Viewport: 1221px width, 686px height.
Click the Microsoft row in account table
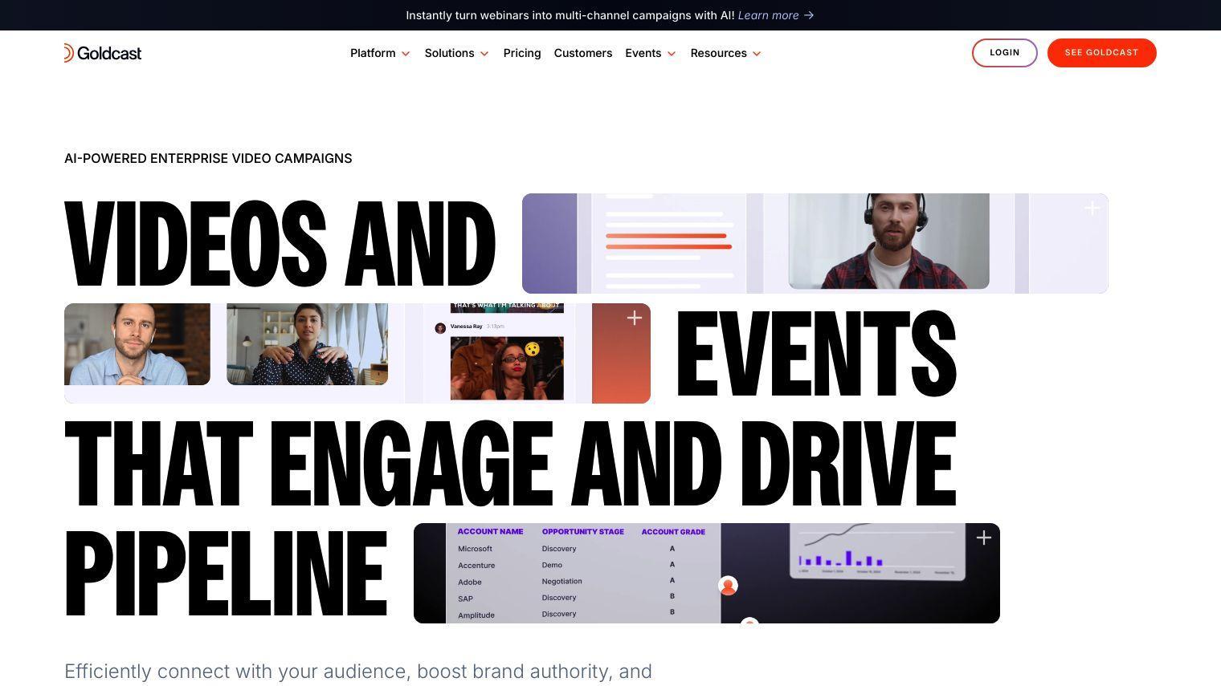[x=582, y=549]
